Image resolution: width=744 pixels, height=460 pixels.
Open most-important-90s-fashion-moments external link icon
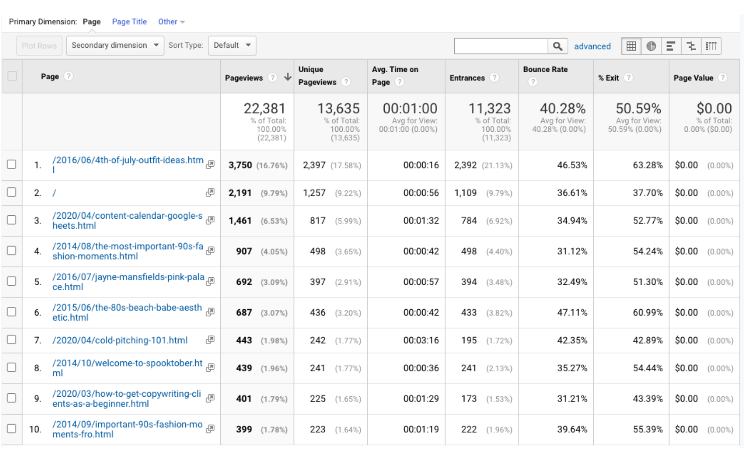[x=210, y=251]
